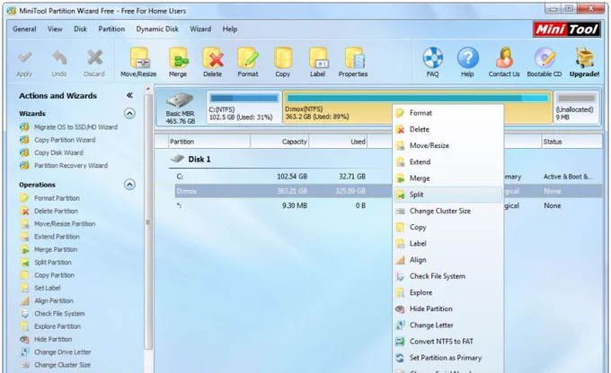
Task: Open Properties from the toolbar
Action: [353, 63]
